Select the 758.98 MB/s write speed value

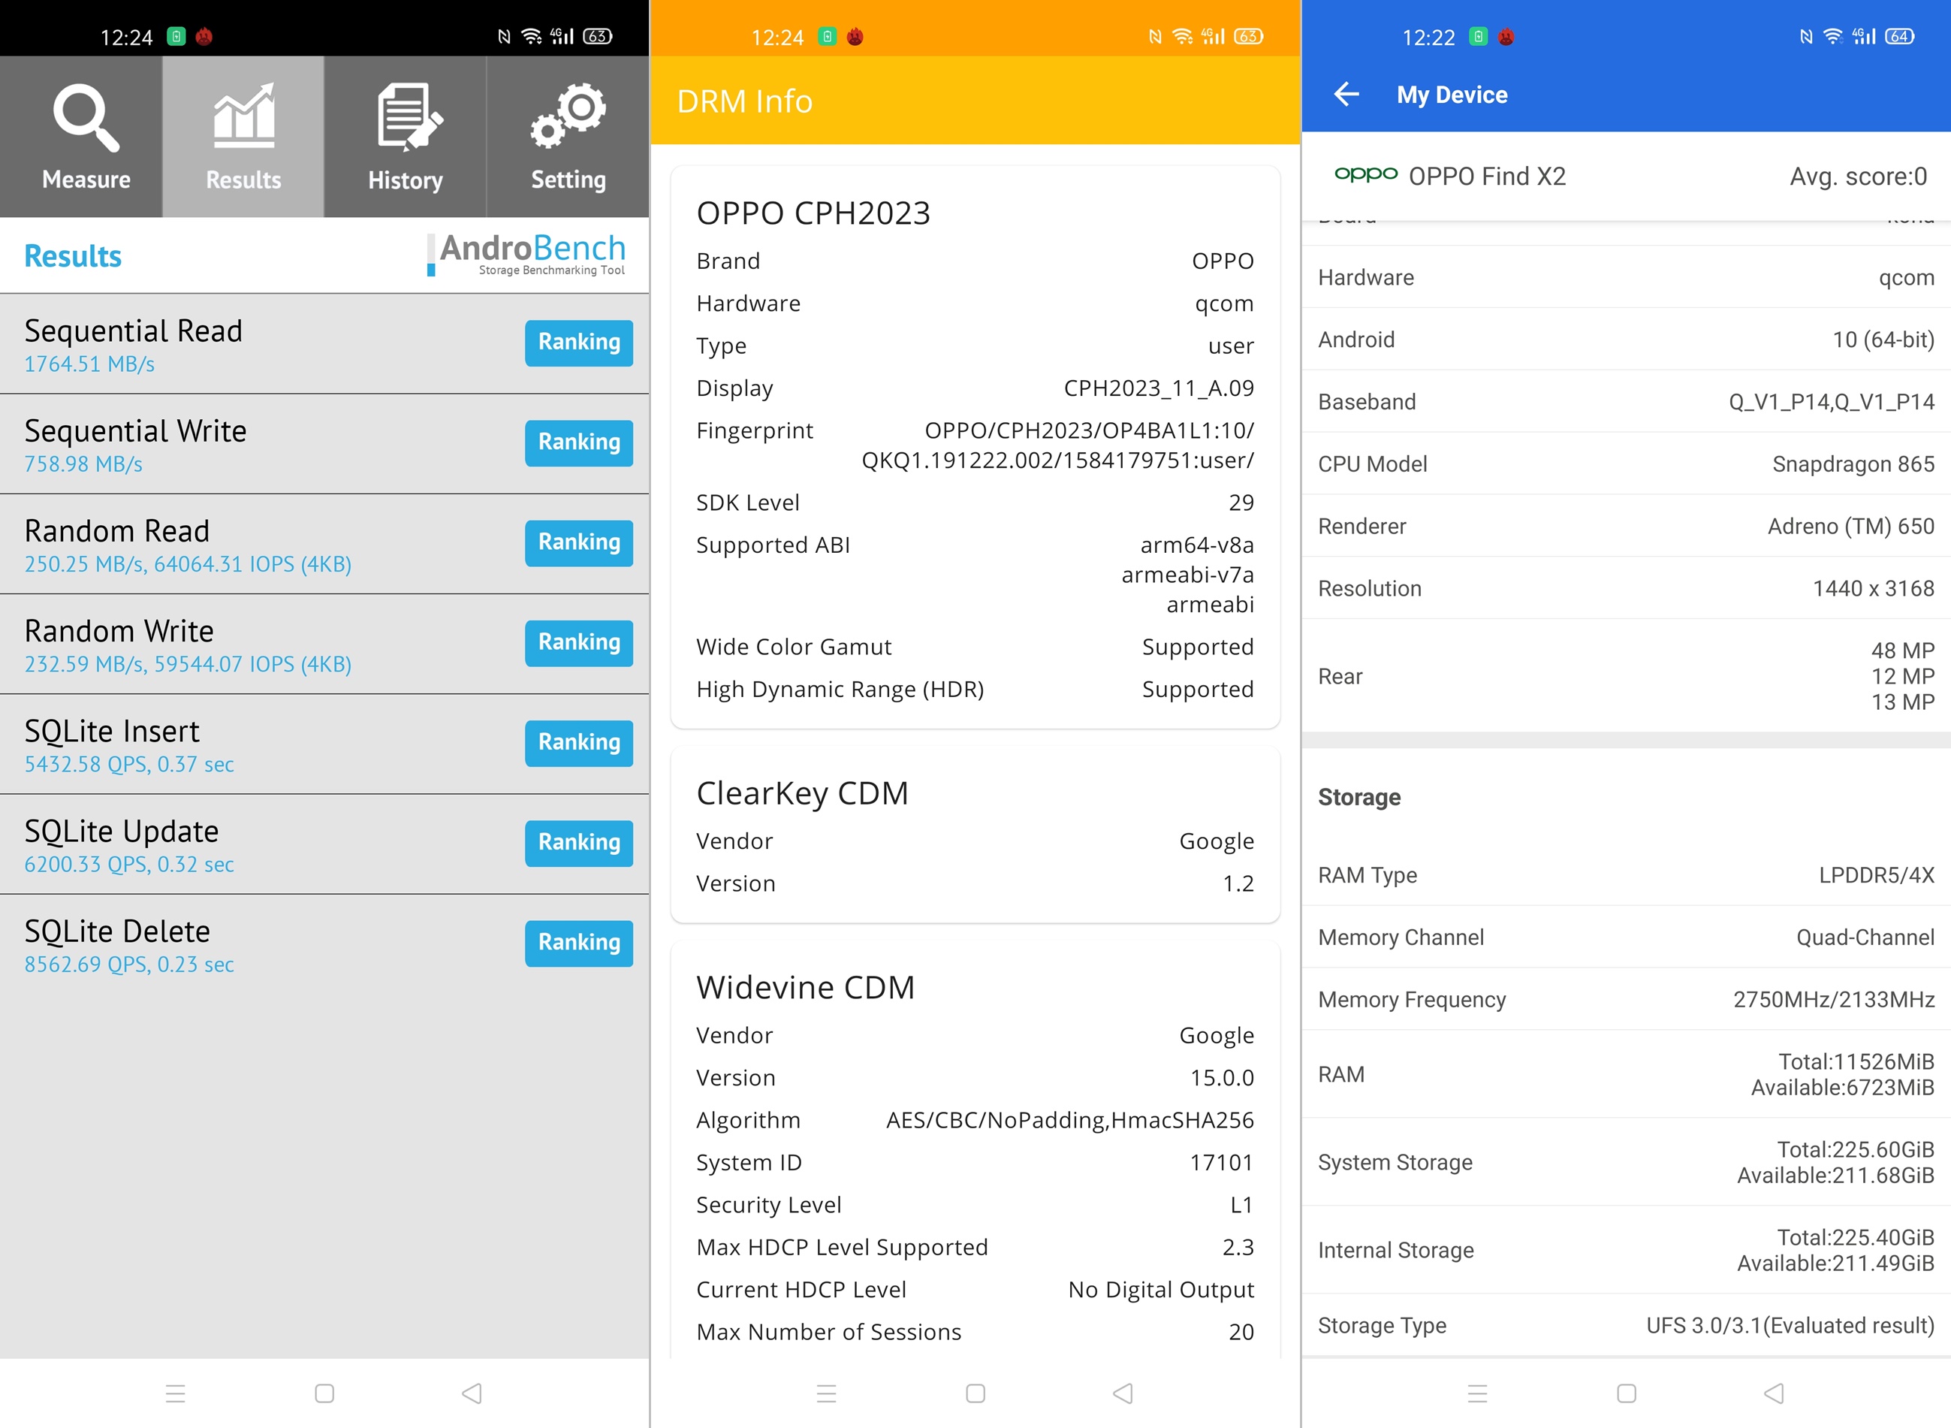83,464
